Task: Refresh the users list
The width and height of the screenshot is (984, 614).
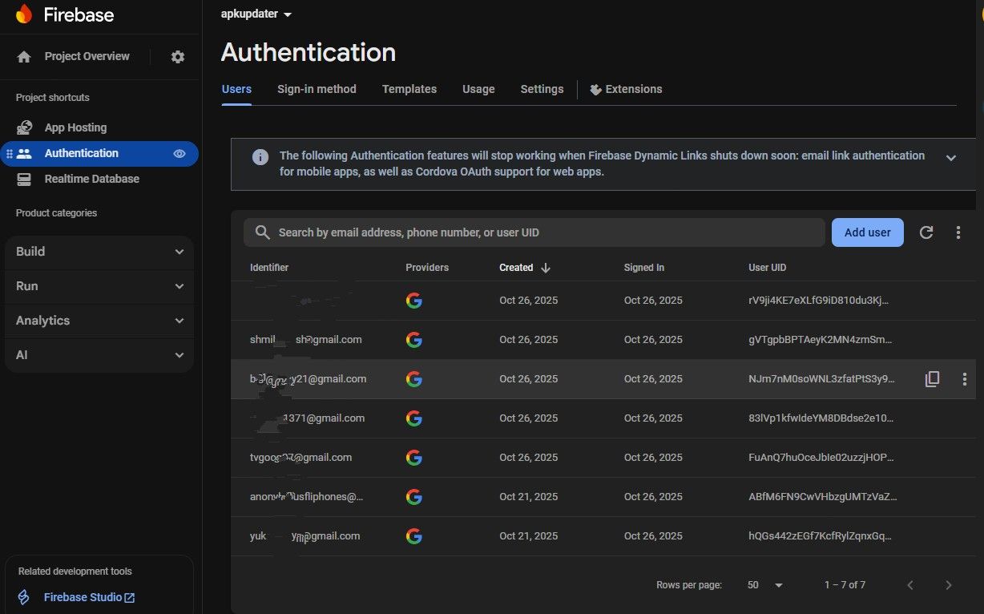Action: click(926, 232)
